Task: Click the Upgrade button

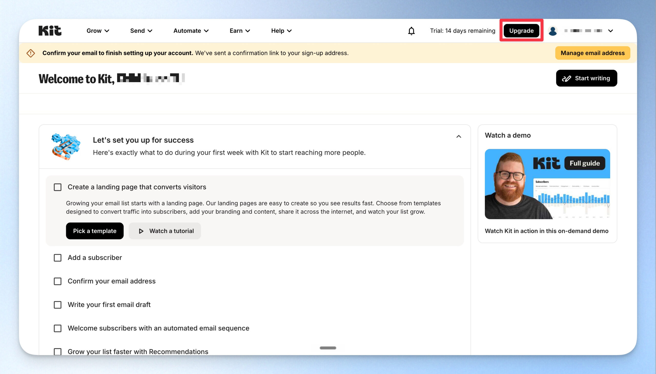Action: pyautogui.click(x=521, y=30)
